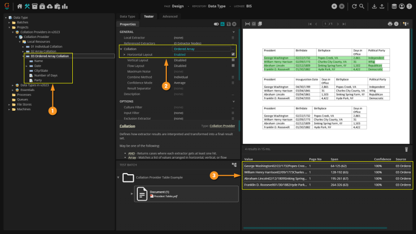Open the Stats bar chart icon

tap(64, 6)
